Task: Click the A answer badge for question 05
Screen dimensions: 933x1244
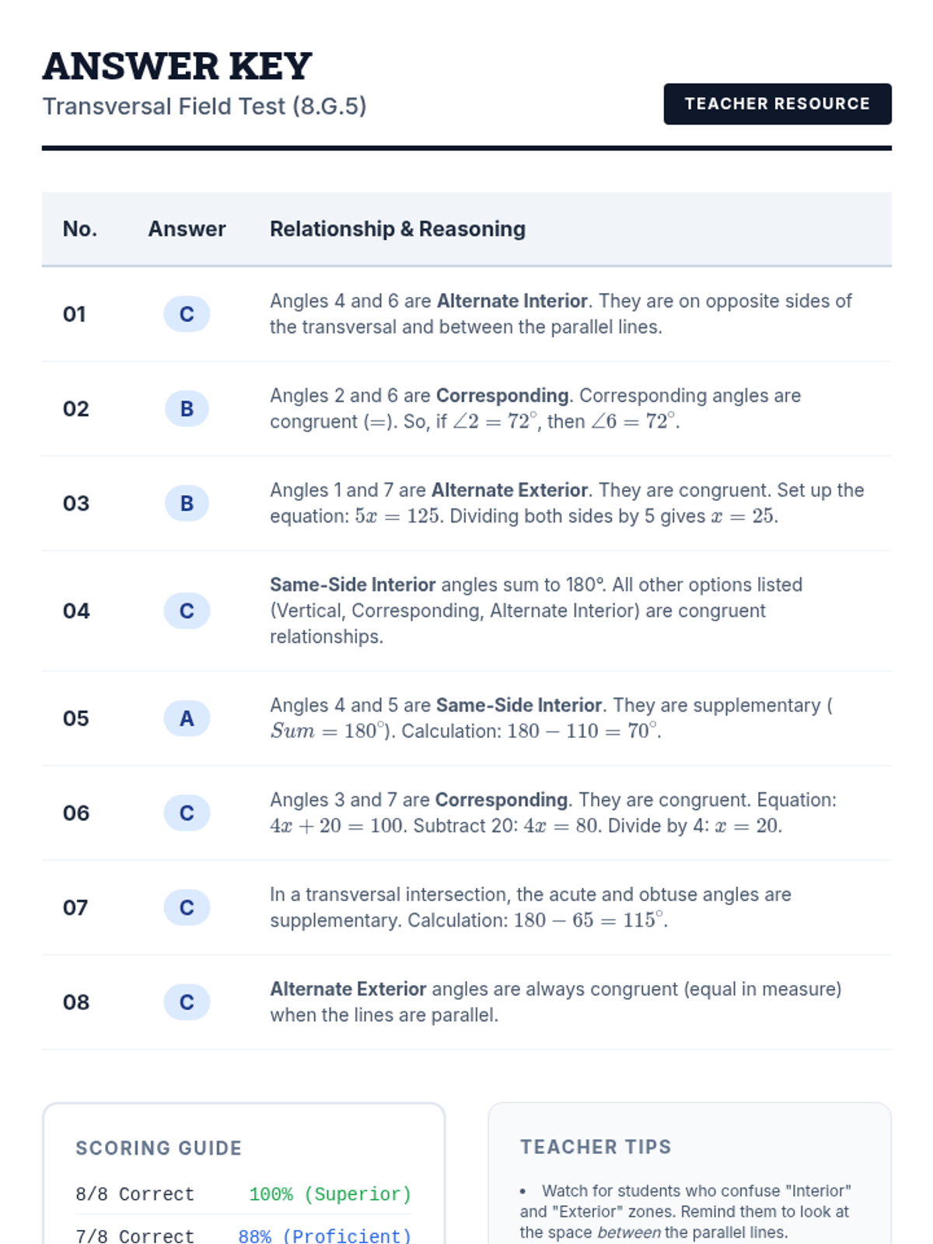Action: (187, 718)
